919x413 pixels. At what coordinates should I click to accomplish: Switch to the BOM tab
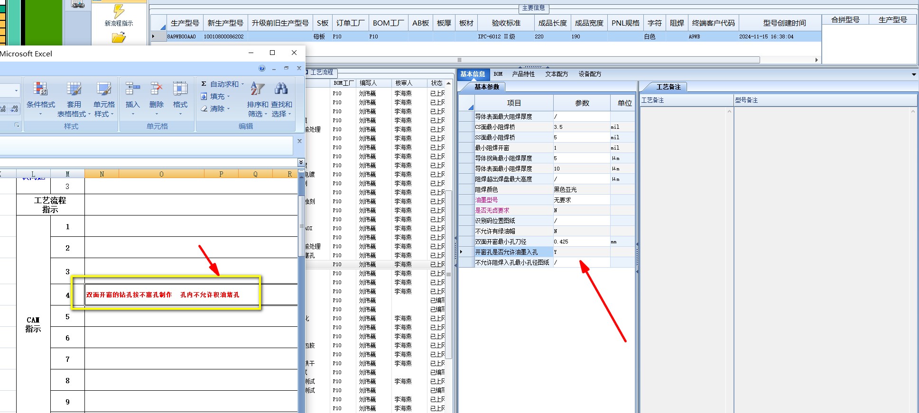(498, 74)
